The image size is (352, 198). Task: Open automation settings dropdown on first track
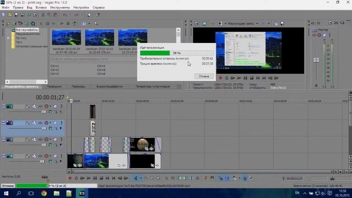pos(50,106)
